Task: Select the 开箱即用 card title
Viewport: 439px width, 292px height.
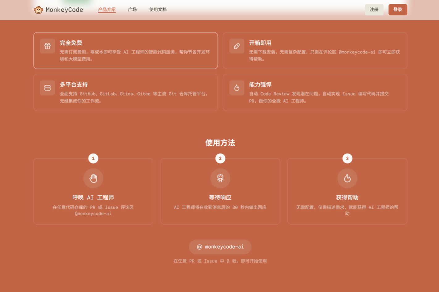Action: point(260,43)
